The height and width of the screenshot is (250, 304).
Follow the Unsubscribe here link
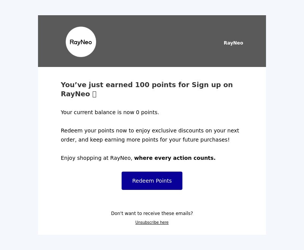pos(152,222)
